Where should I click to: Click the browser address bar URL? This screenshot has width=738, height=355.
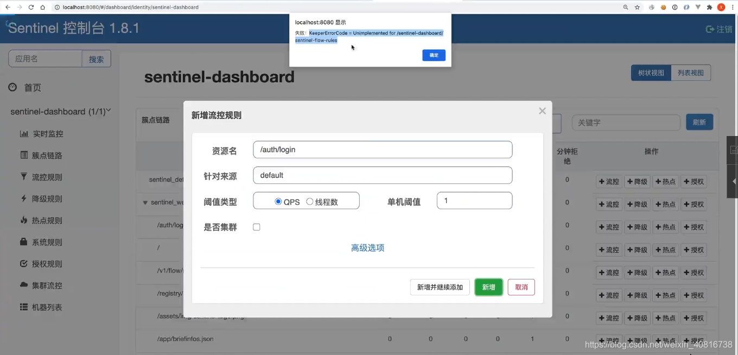tap(130, 8)
